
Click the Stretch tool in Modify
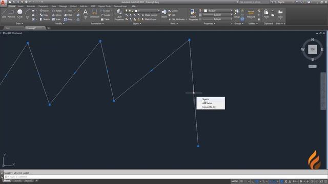[45, 19]
